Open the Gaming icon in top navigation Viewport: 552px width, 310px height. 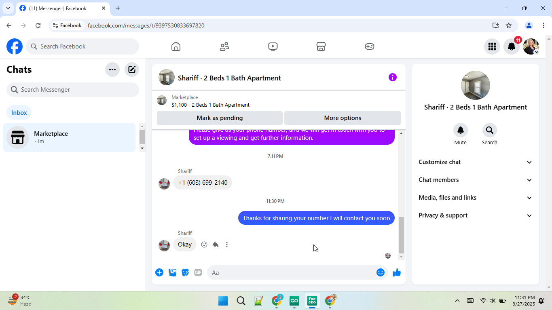coord(370,46)
